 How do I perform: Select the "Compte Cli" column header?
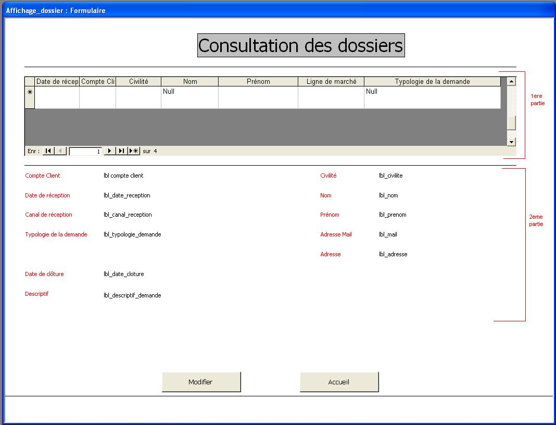[x=97, y=82]
